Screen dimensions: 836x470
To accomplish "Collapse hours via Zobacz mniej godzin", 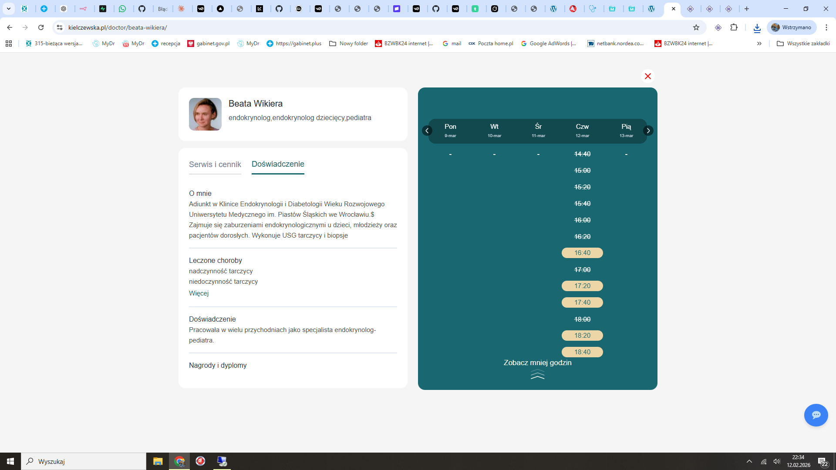I will tap(537, 363).
